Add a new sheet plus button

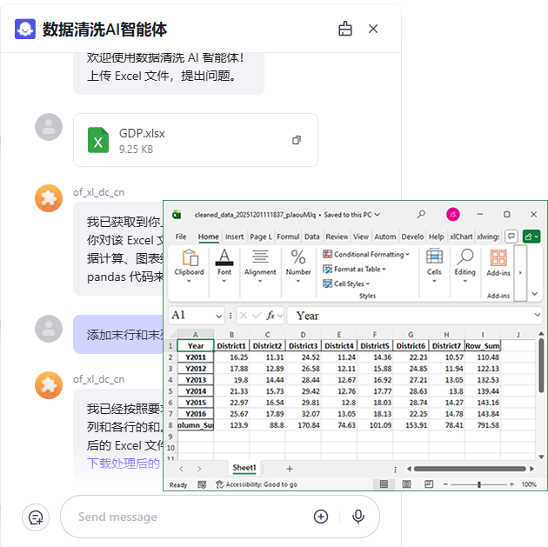290,469
